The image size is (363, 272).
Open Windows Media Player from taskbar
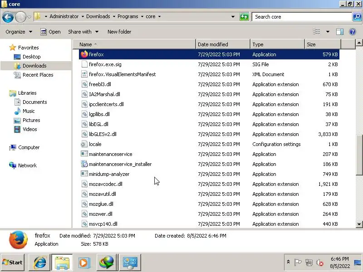pyautogui.click(x=84, y=262)
